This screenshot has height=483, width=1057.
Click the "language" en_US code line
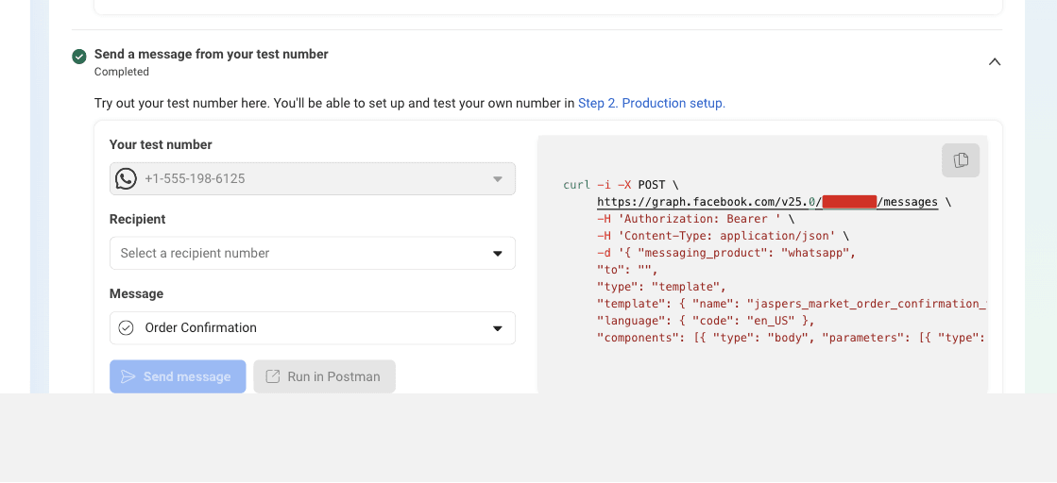[707, 321]
